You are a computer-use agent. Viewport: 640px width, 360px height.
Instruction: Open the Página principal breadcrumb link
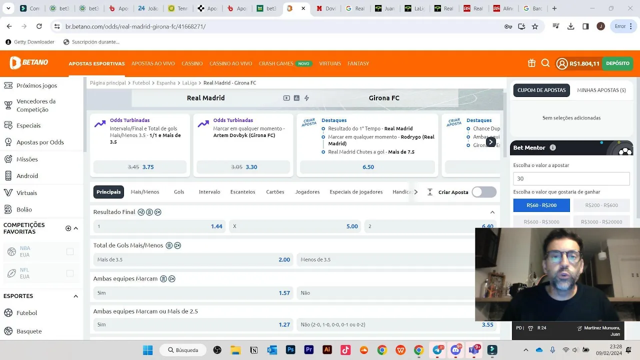108,83
